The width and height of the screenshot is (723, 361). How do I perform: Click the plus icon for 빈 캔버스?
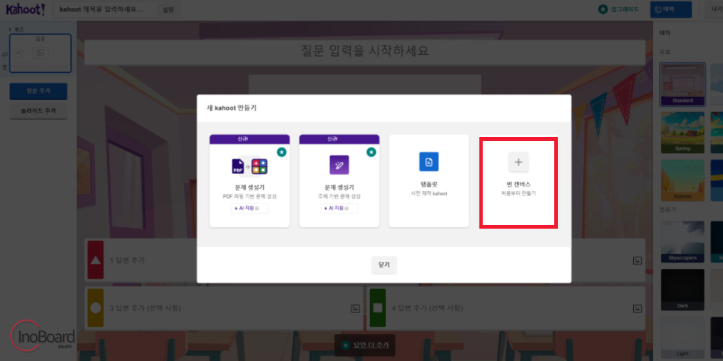click(519, 162)
